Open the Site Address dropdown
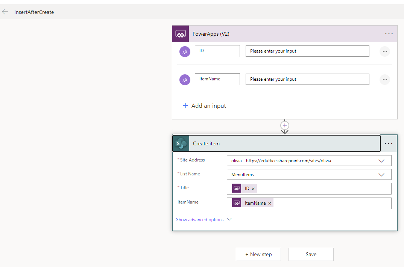Image resolution: width=404 pixels, height=267 pixels. coord(382,160)
